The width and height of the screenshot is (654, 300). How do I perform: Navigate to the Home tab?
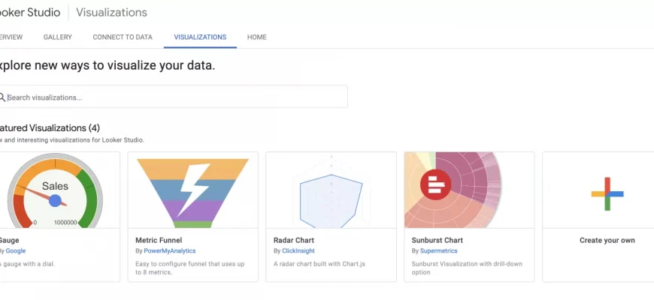pyautogui.click(x=256, y=37)
